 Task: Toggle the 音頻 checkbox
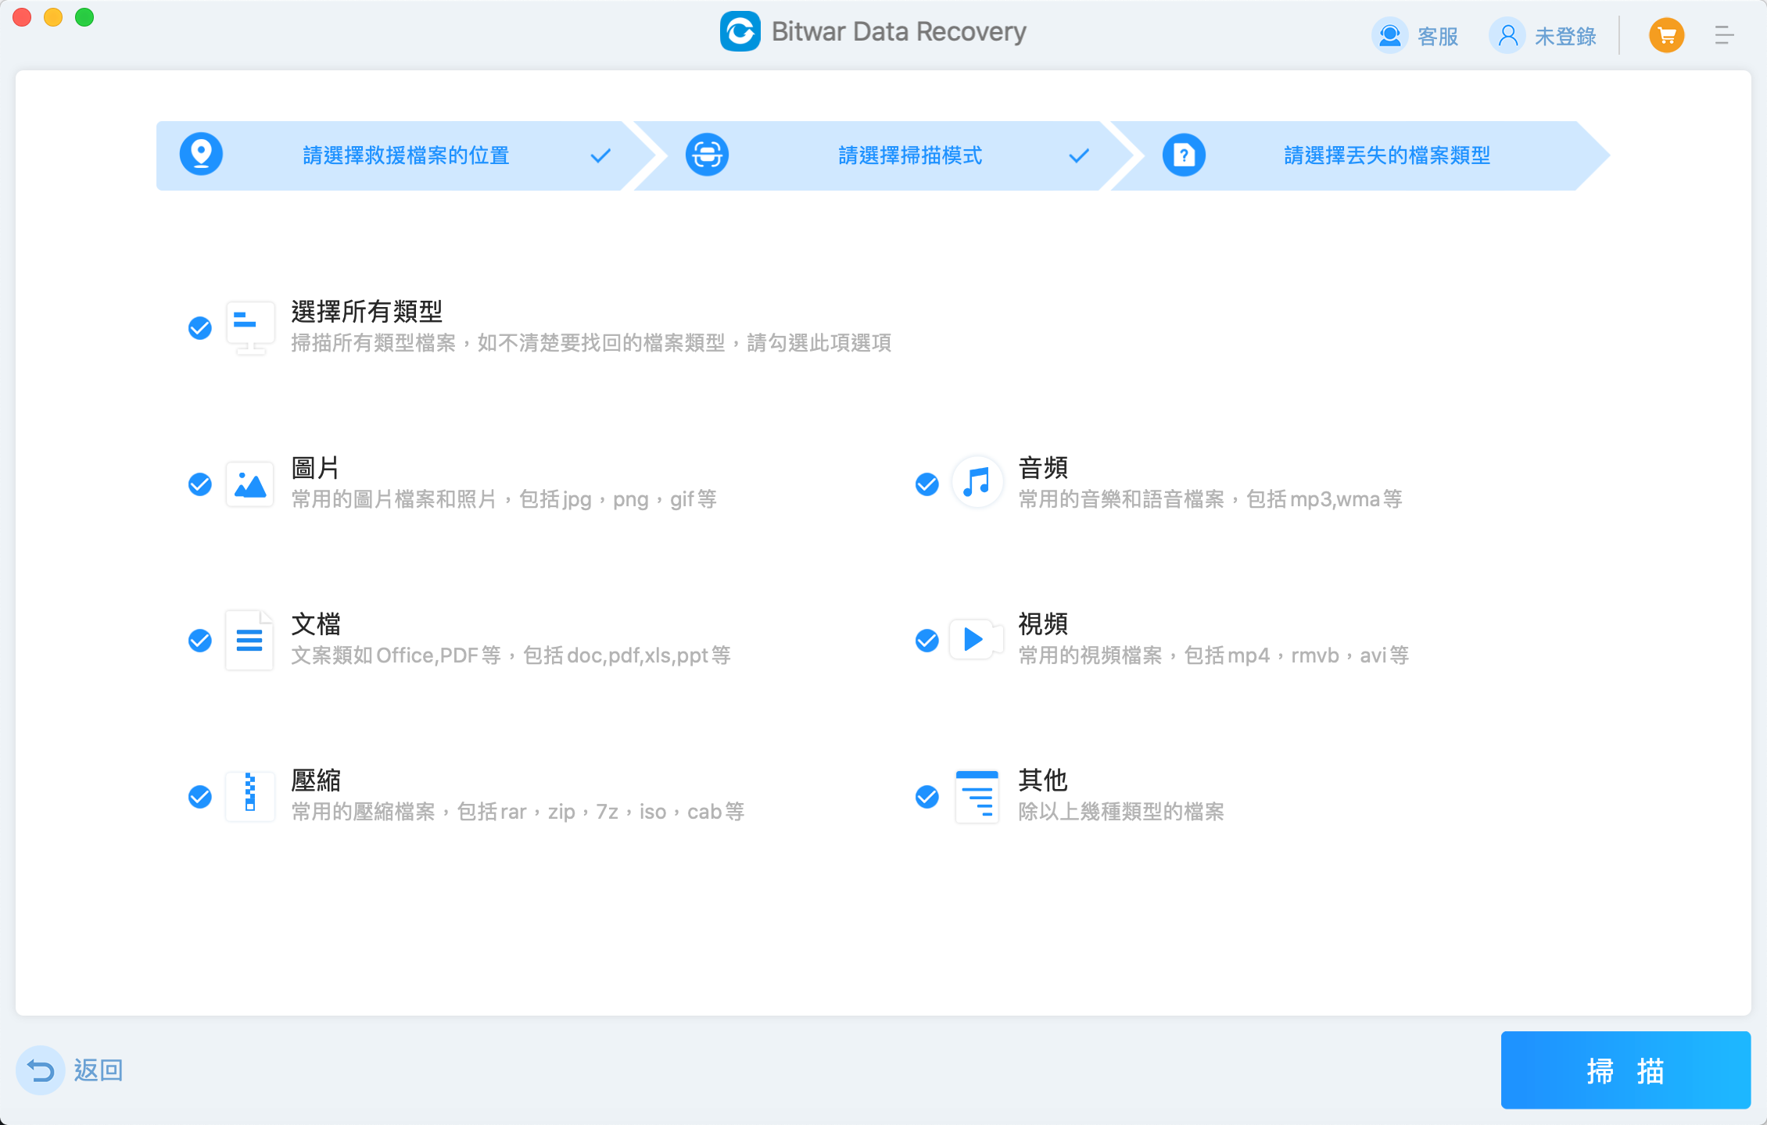(927, 484)
